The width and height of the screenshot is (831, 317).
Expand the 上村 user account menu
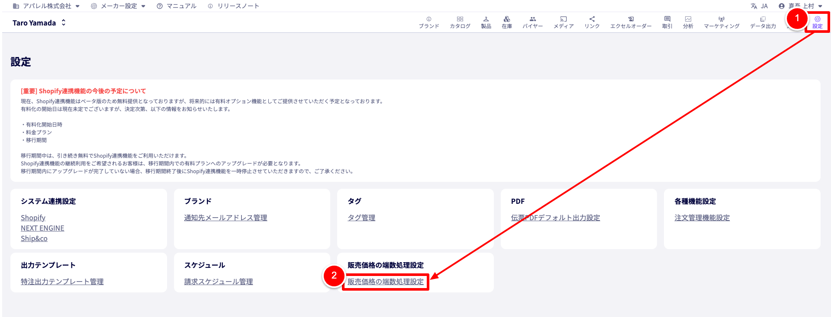pos(800,6)
